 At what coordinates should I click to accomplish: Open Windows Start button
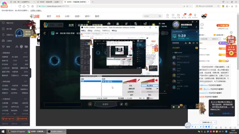pos(3,131)
